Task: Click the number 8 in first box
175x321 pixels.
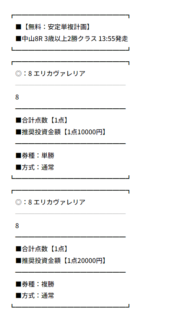Action: point(17,97)
